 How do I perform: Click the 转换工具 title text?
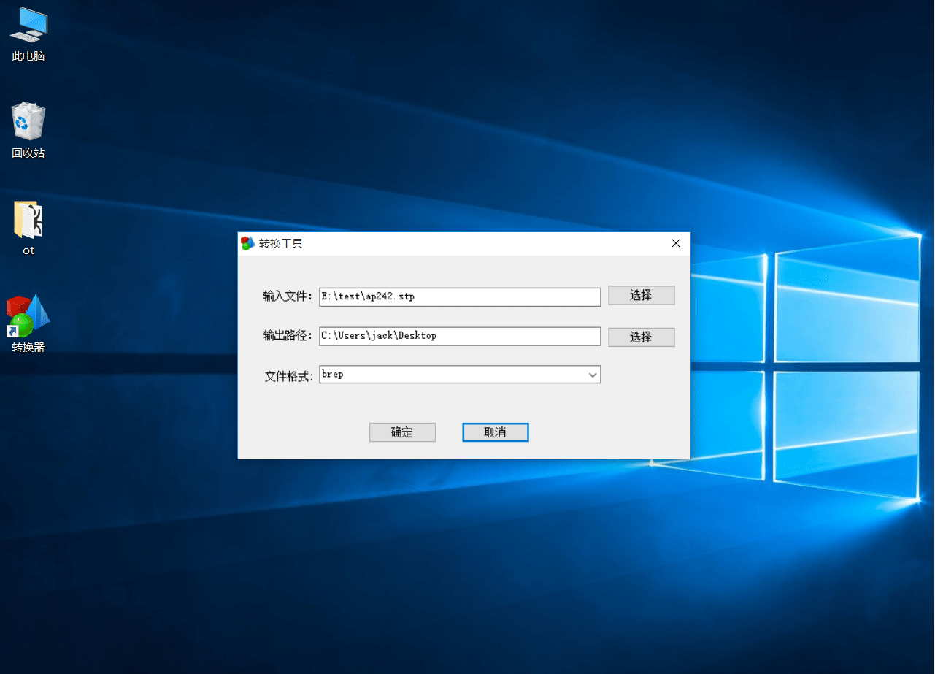[281, 244]
